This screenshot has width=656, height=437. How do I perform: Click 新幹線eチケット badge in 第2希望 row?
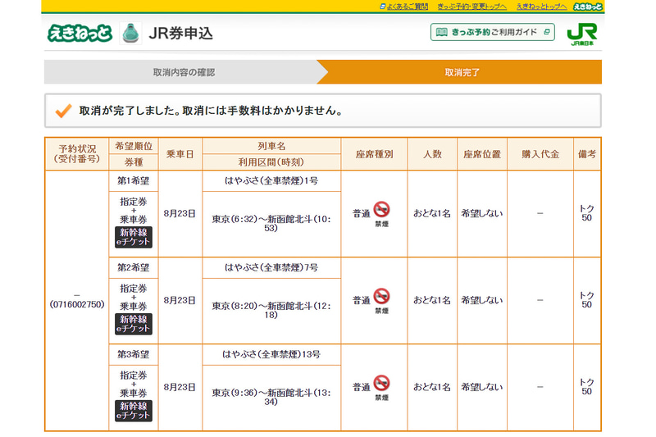point(134,324)
